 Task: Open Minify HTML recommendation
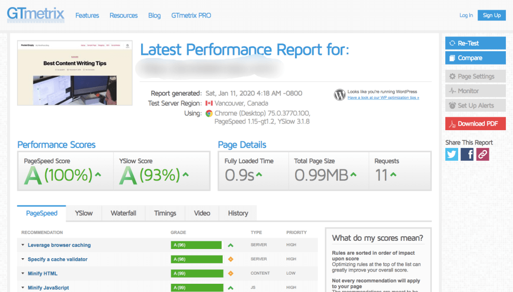click(x=43, y=274)
